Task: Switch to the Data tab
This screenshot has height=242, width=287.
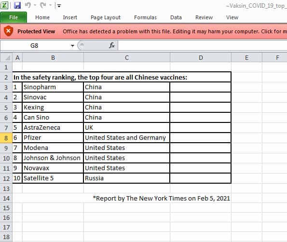Action: coord(176,17)
